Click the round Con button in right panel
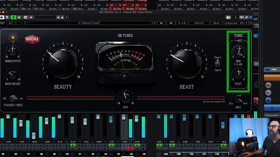Image resolution: width=280 pixels, height=157 pixels. (268, 85)
